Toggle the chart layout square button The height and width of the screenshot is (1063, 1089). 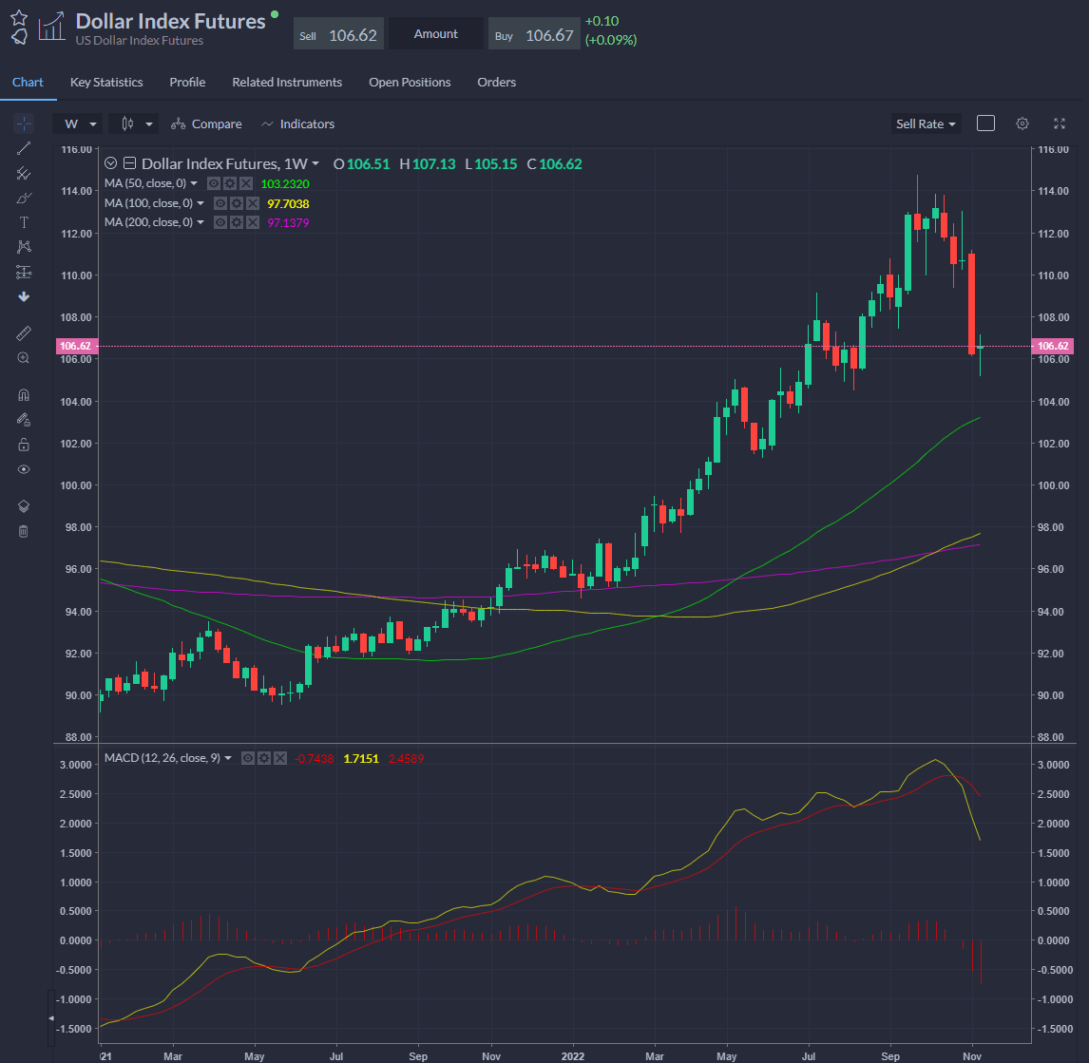985,123
